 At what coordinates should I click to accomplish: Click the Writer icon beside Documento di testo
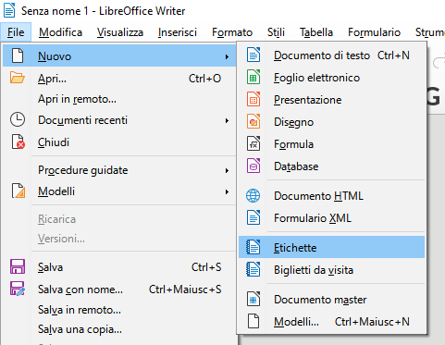(x=253, y=55)
